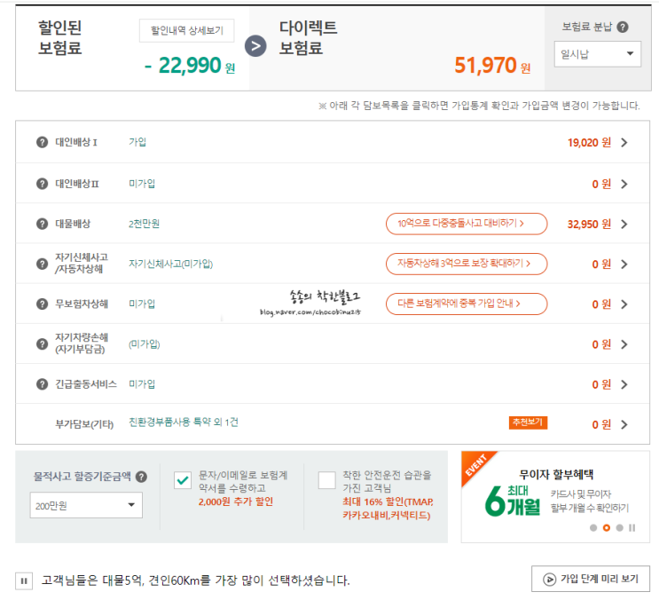Click the help icon next to 긴급출동서비스
This screenshot has height=608, width=659.
[x=43, y=384]
